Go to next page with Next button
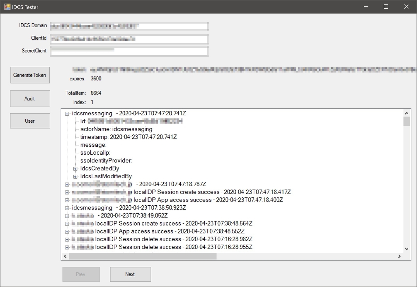The height and width of the screenshot is (287, 417). click(x=130, y=274)
